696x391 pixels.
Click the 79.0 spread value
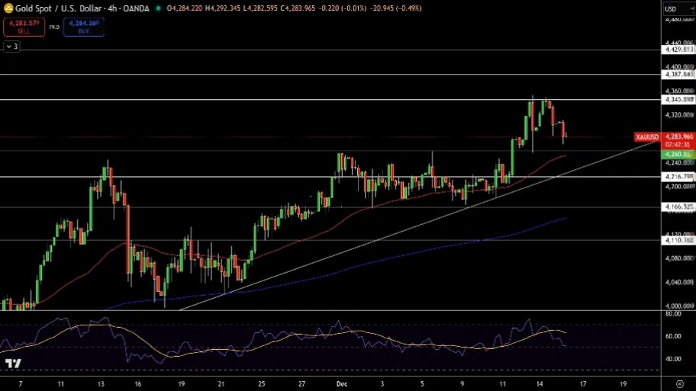click(x=54, y=27)
